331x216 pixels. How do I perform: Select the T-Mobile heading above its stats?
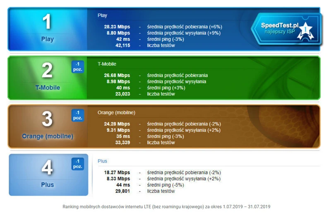pos(107,64)
